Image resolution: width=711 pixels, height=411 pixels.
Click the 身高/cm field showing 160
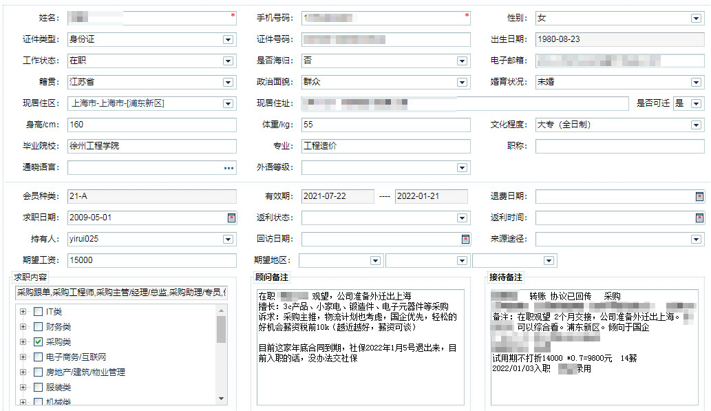coord(152,125)
